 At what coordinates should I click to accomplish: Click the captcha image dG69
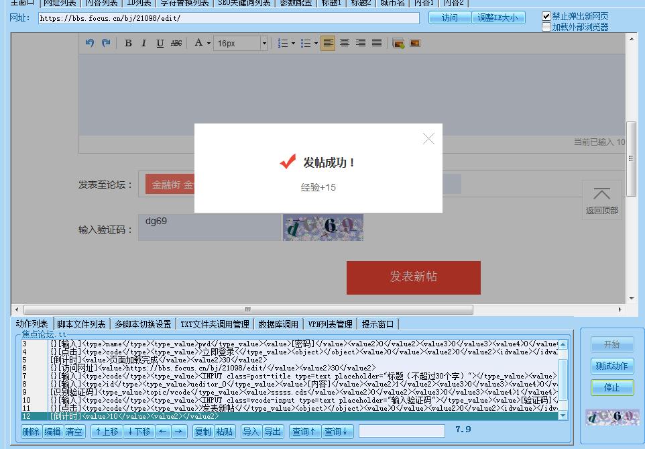[x=323, y=228]
